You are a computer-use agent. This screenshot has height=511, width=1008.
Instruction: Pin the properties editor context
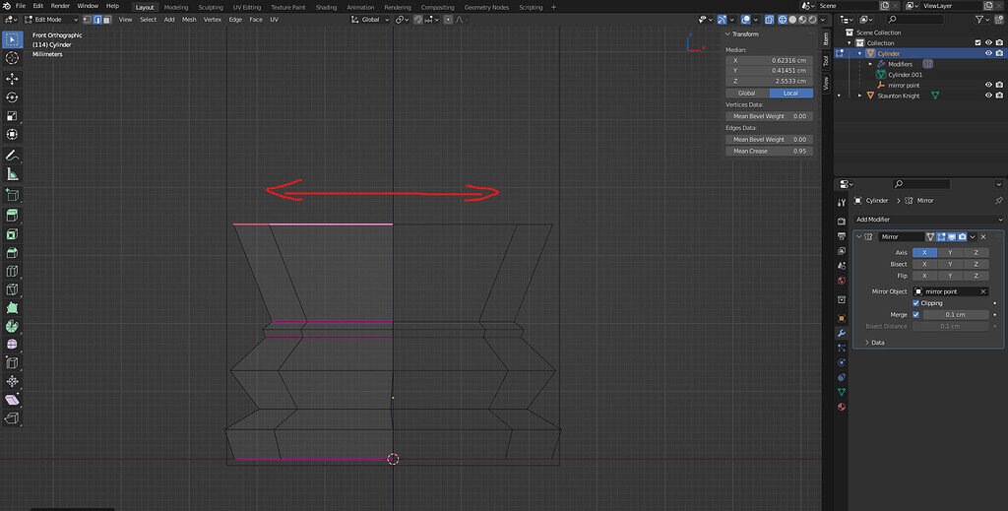(999, 200)
